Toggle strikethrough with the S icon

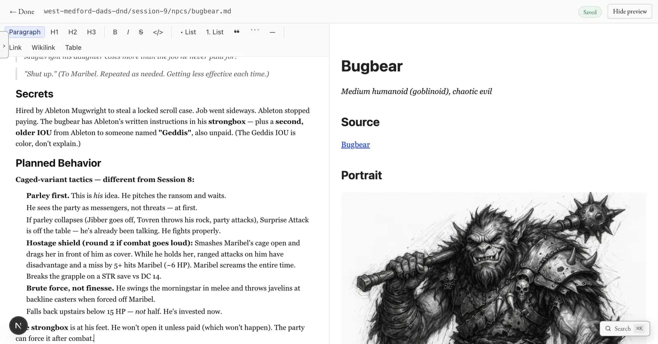(x=141, y=32)
